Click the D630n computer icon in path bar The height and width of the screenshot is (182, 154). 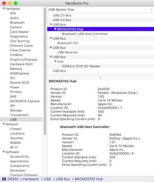(4, 179)
